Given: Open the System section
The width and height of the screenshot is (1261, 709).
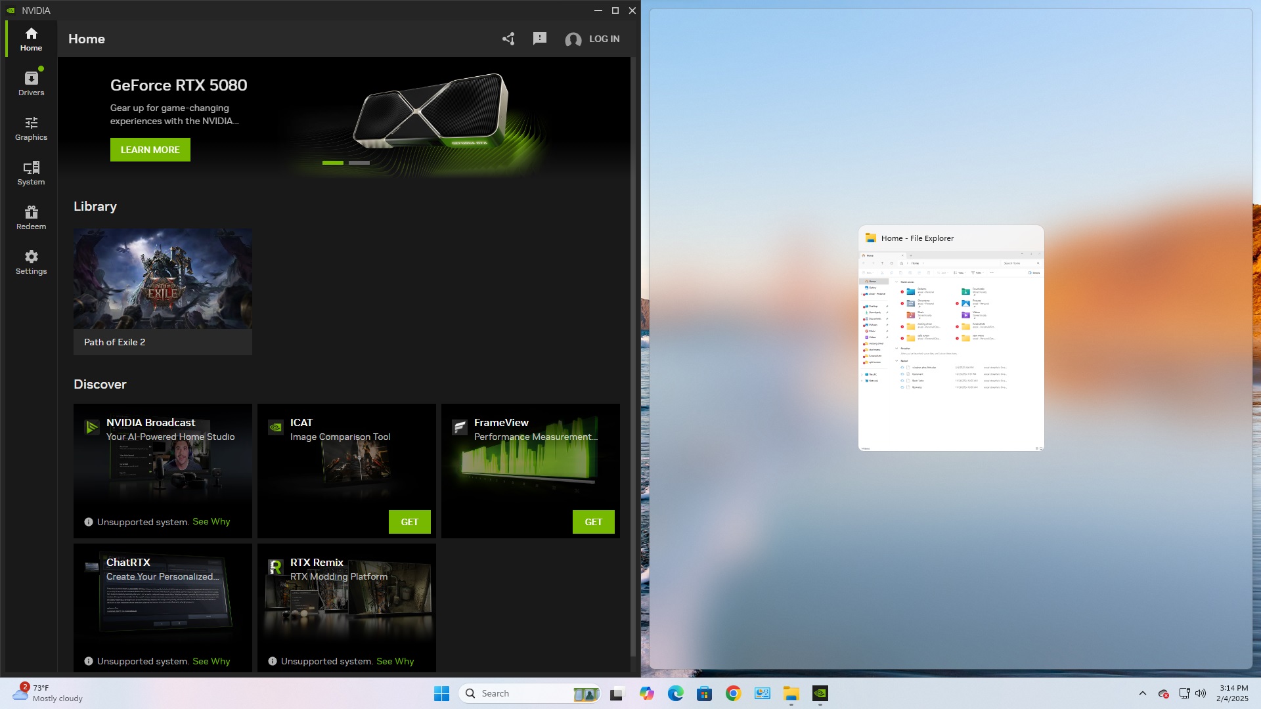Looking at the screenshot, I should tap(31, 173).
